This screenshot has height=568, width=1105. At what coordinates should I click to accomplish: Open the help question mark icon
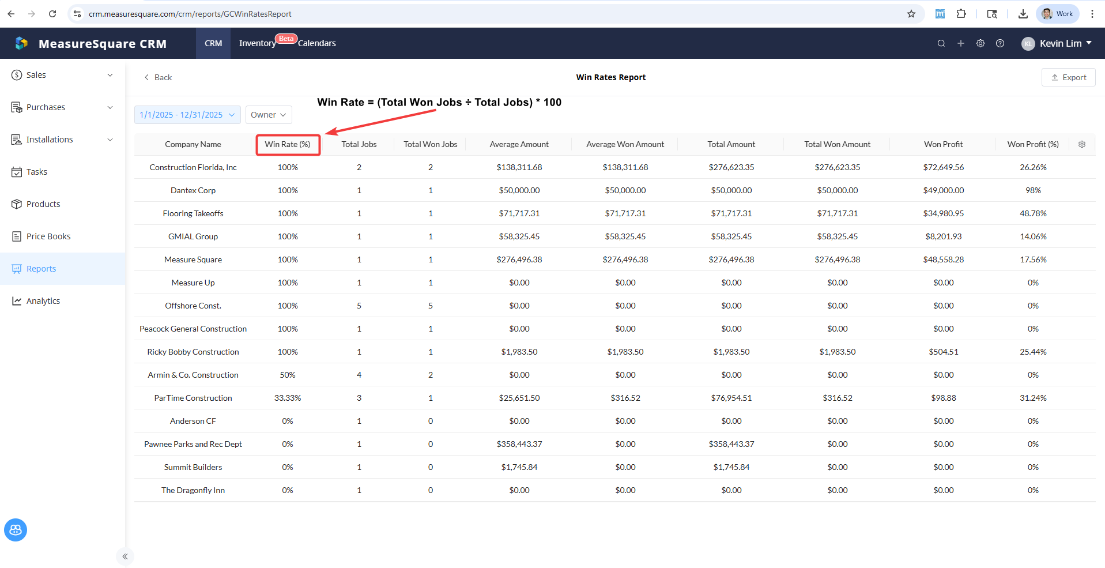(x=1000, y=43)
